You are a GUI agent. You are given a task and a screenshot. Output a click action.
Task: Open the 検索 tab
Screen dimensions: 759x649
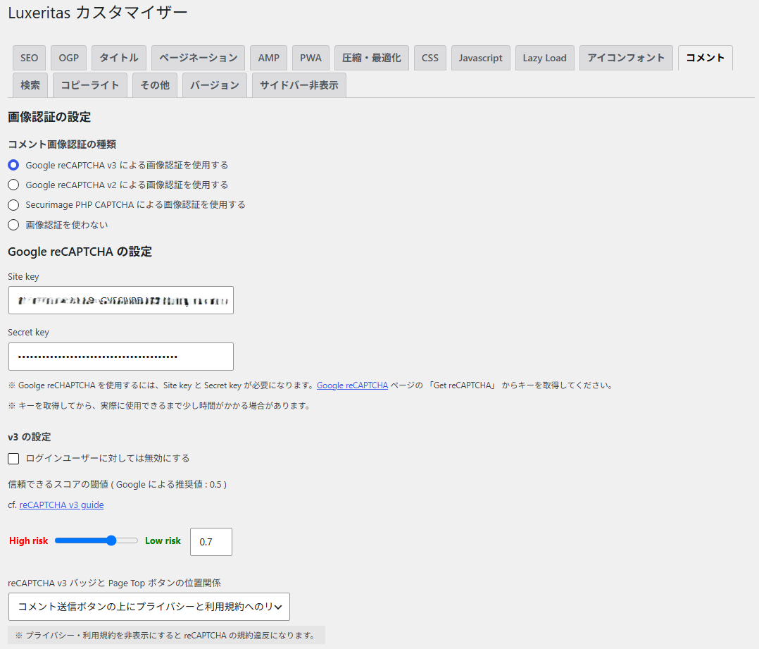pyautogui.click(x=30, y=85)
